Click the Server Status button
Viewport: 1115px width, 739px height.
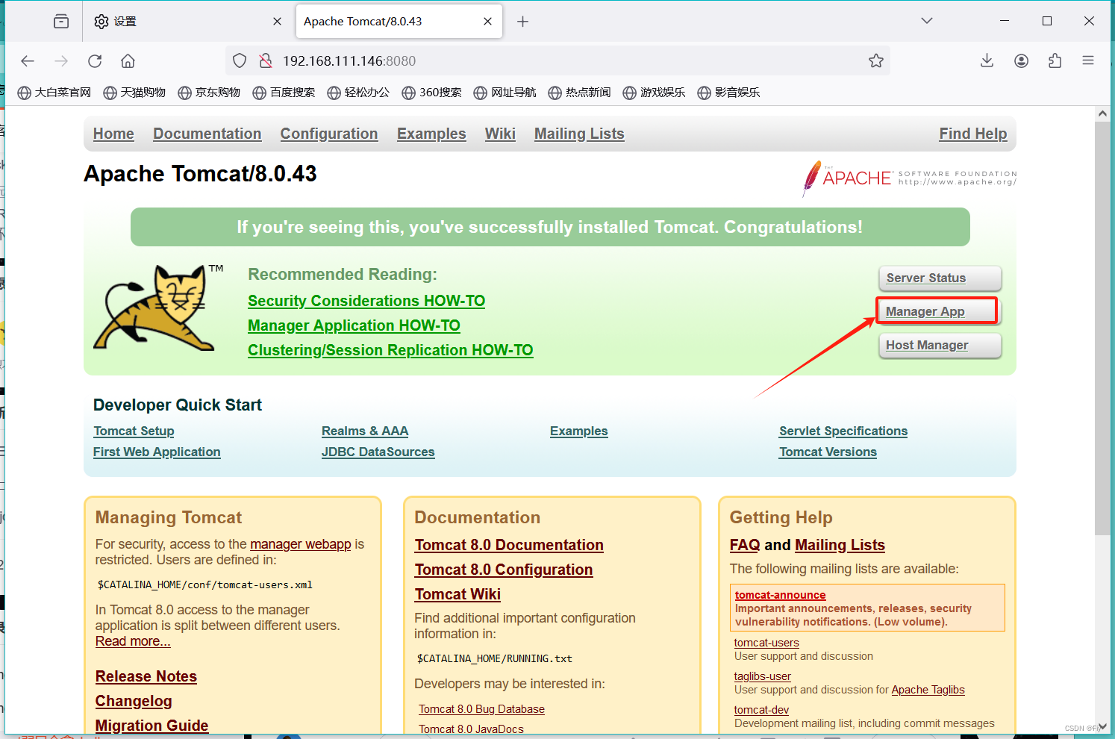tap(940, 278)
